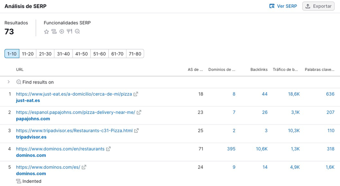The image size is (340, 186).
Task: Click the Funcionalidades SERP label
Action: point(67,23)
